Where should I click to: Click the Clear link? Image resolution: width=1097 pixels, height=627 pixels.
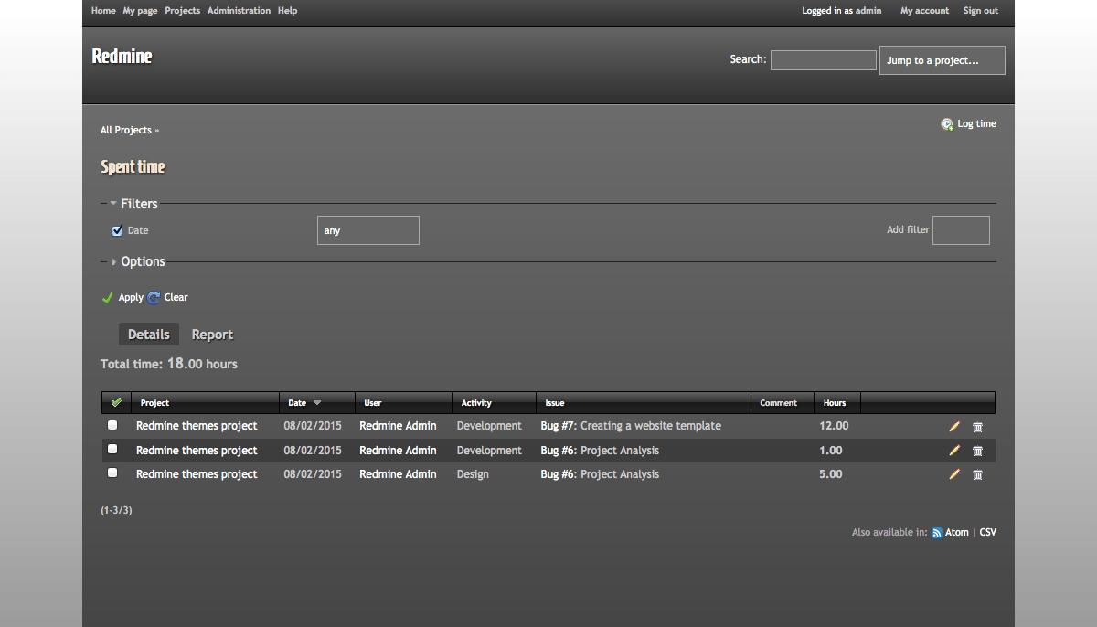176,298
